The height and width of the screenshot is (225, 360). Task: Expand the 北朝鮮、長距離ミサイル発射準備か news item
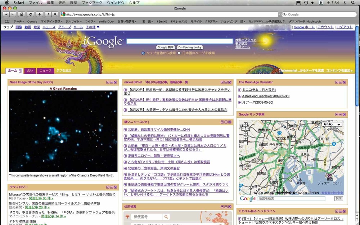point(125,130)
